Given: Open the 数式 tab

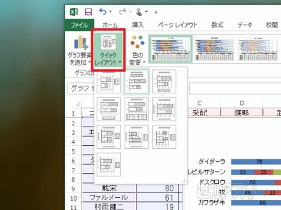Looking at the screenshot, I should 217,25.
